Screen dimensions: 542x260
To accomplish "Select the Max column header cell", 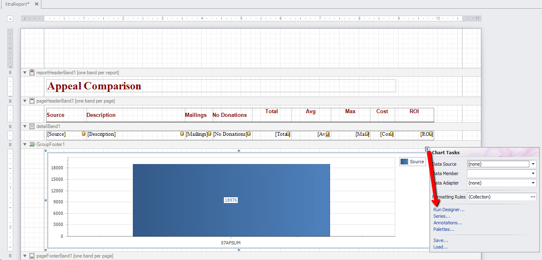I will 351,115.
